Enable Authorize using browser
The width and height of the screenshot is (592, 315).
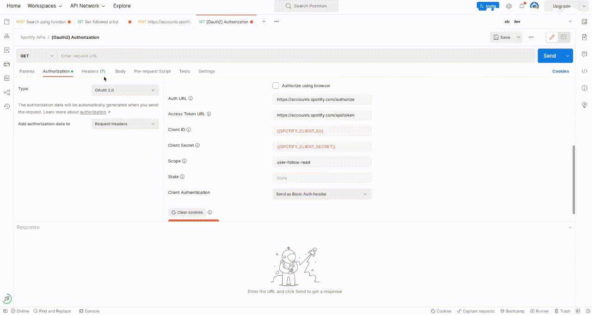coord(276,85)
